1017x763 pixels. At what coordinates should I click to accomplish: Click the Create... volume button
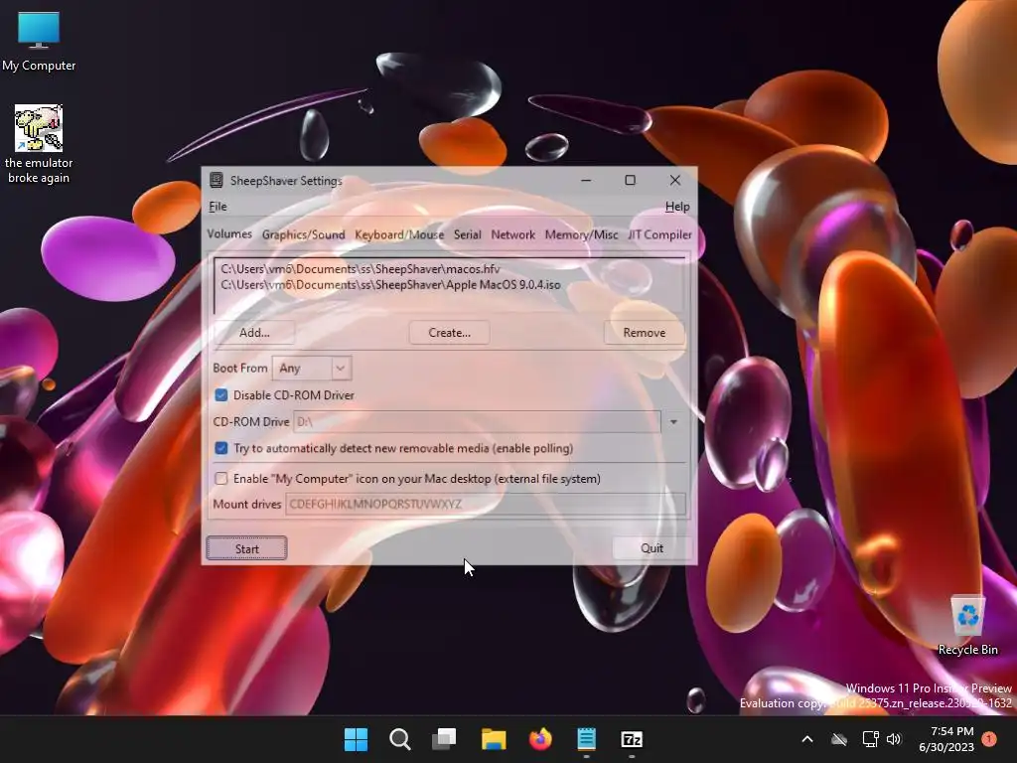450,333
